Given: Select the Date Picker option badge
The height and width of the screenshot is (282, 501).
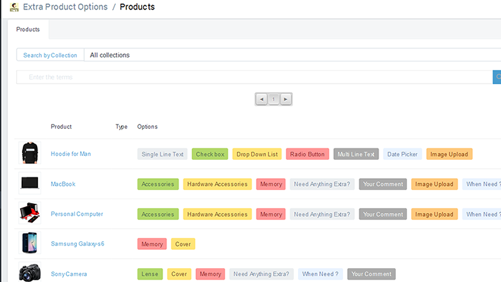Looking at the screenshot, I should tap(402, 154).
